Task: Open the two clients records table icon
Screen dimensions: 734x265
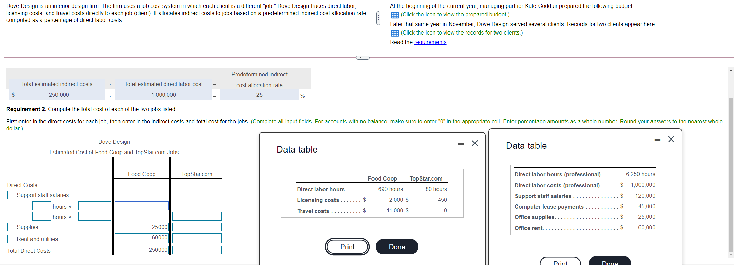Action: point(395,33)
